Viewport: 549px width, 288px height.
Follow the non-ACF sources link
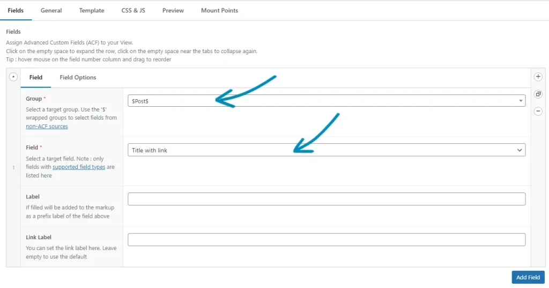pyautogui.click(x=47, y=127)
